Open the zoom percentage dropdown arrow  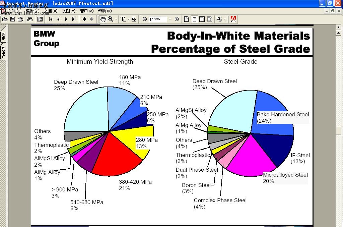click(170, 19)
